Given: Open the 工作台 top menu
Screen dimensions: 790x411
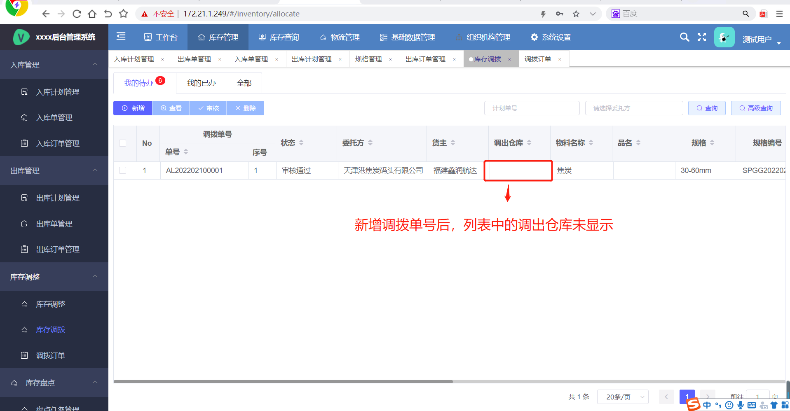Looking at the screenshot, I should tap(161, 37).
